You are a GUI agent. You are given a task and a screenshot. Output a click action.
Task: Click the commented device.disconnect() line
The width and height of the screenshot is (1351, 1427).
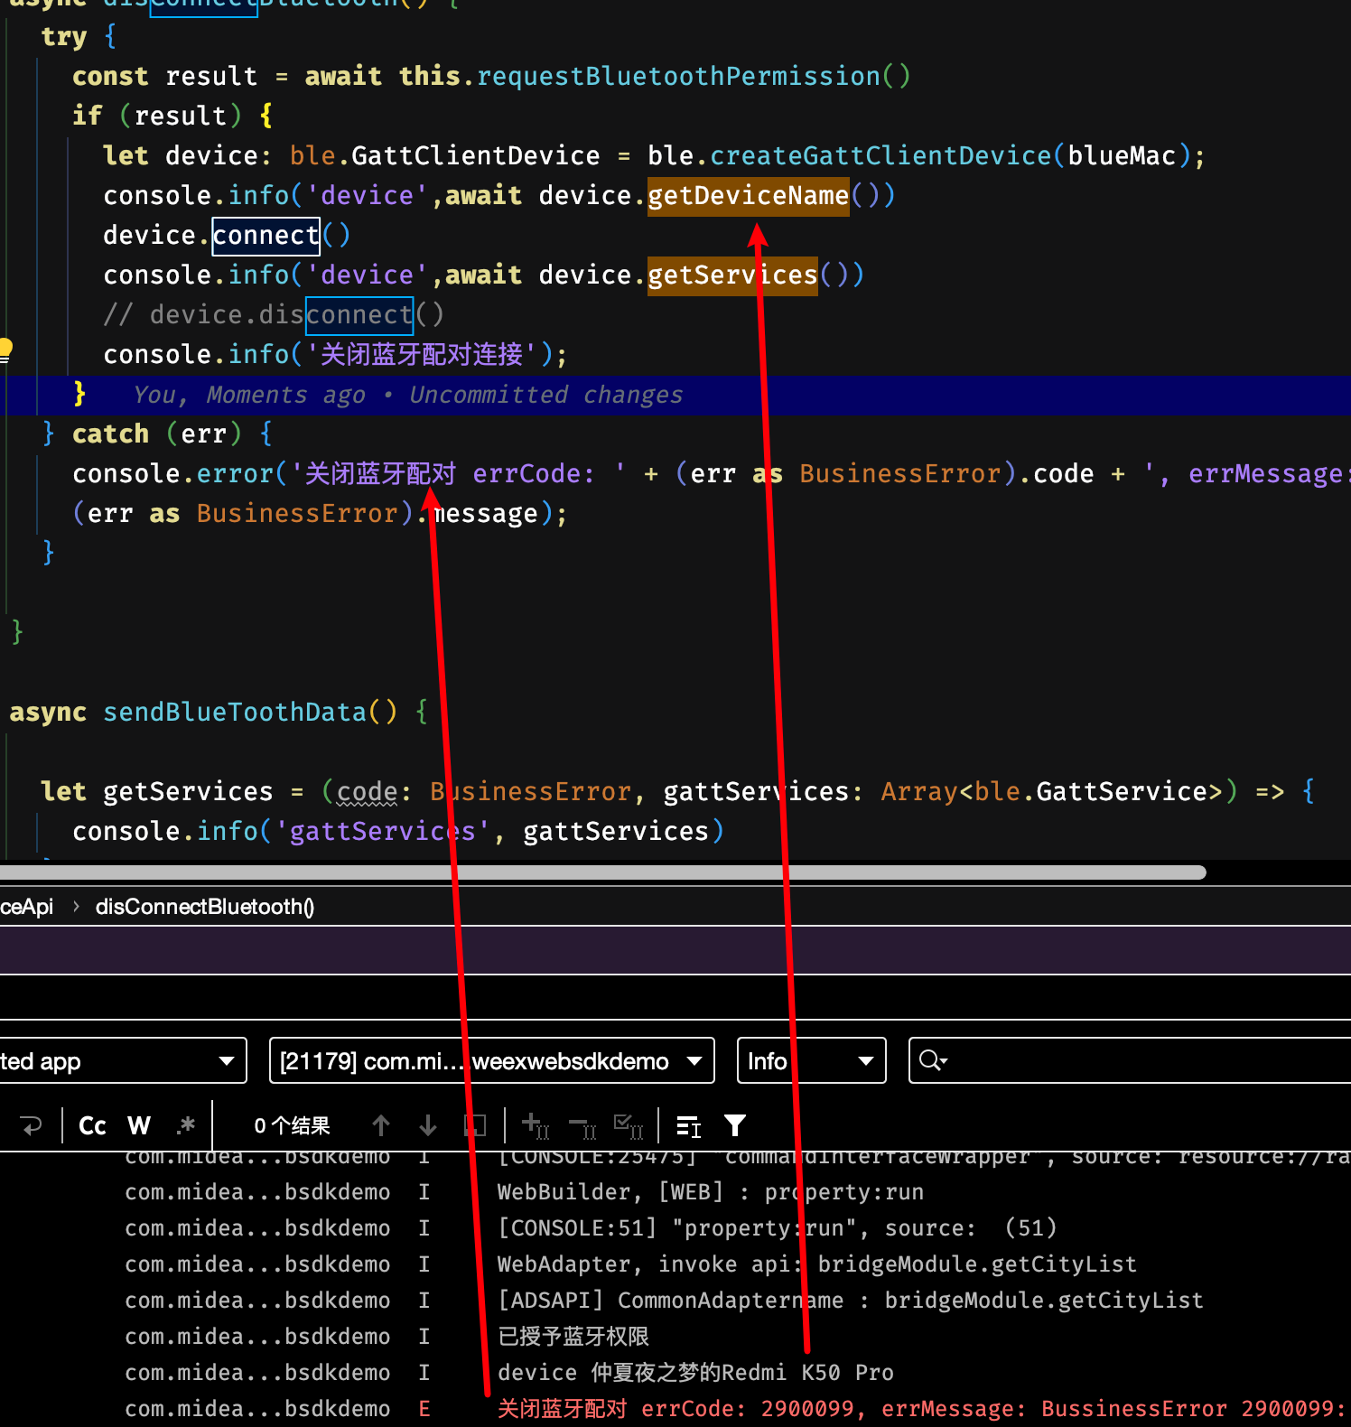click(274, 315)
